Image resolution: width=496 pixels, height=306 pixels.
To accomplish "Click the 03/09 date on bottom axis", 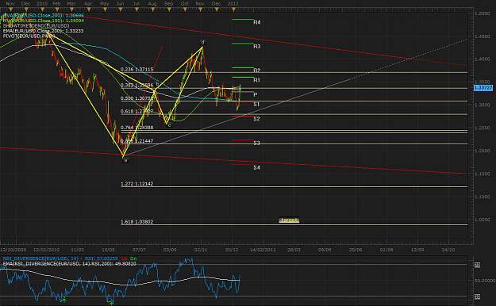I will (170, 250).
